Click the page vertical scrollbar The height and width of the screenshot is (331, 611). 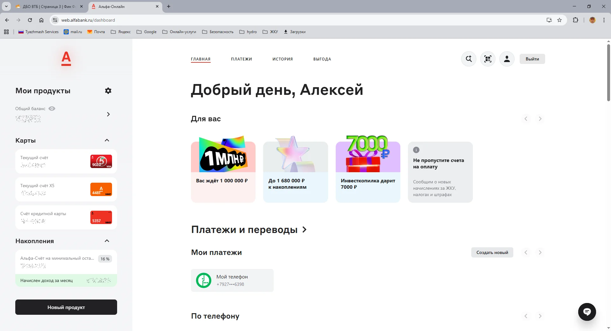click(608, 73)
